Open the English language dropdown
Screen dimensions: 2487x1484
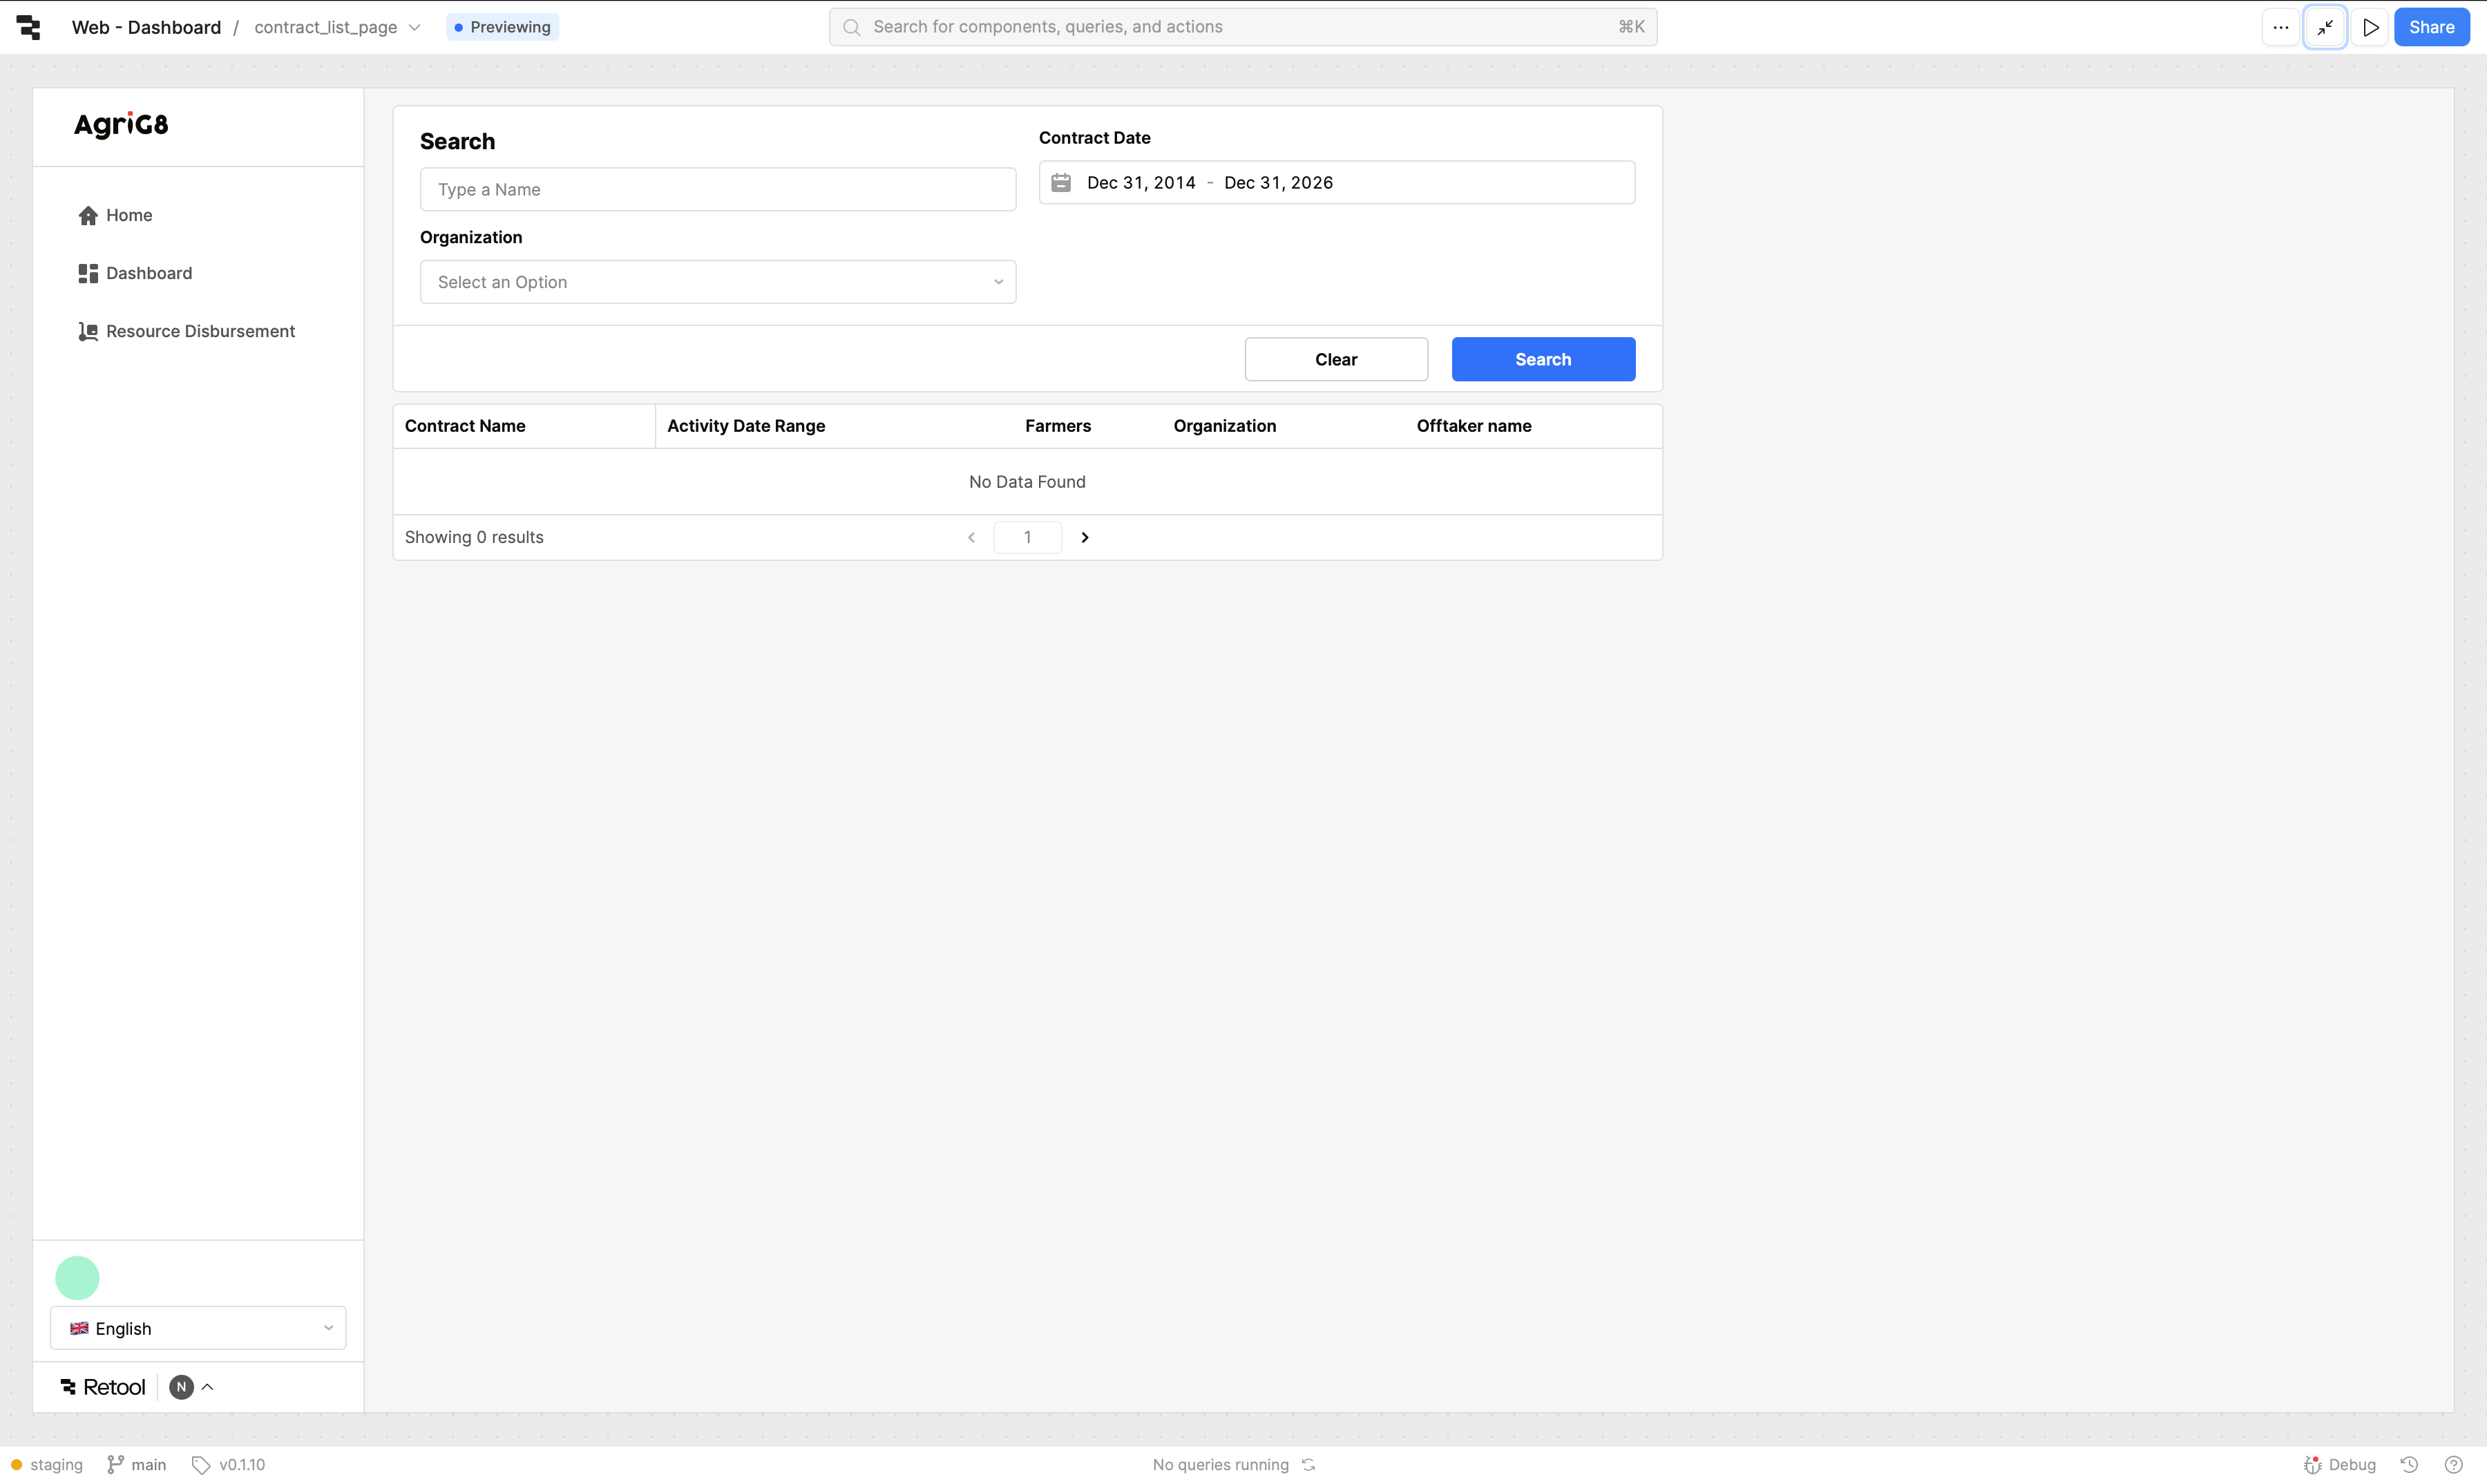[x=198, y=1328]
